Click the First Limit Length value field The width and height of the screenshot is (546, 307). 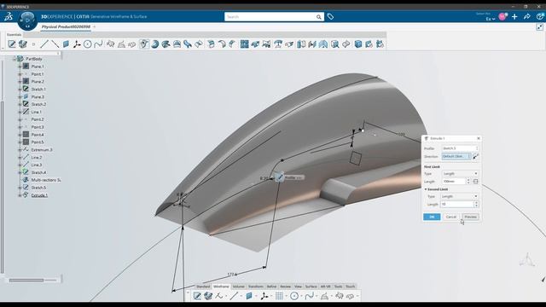click(454, 182)
